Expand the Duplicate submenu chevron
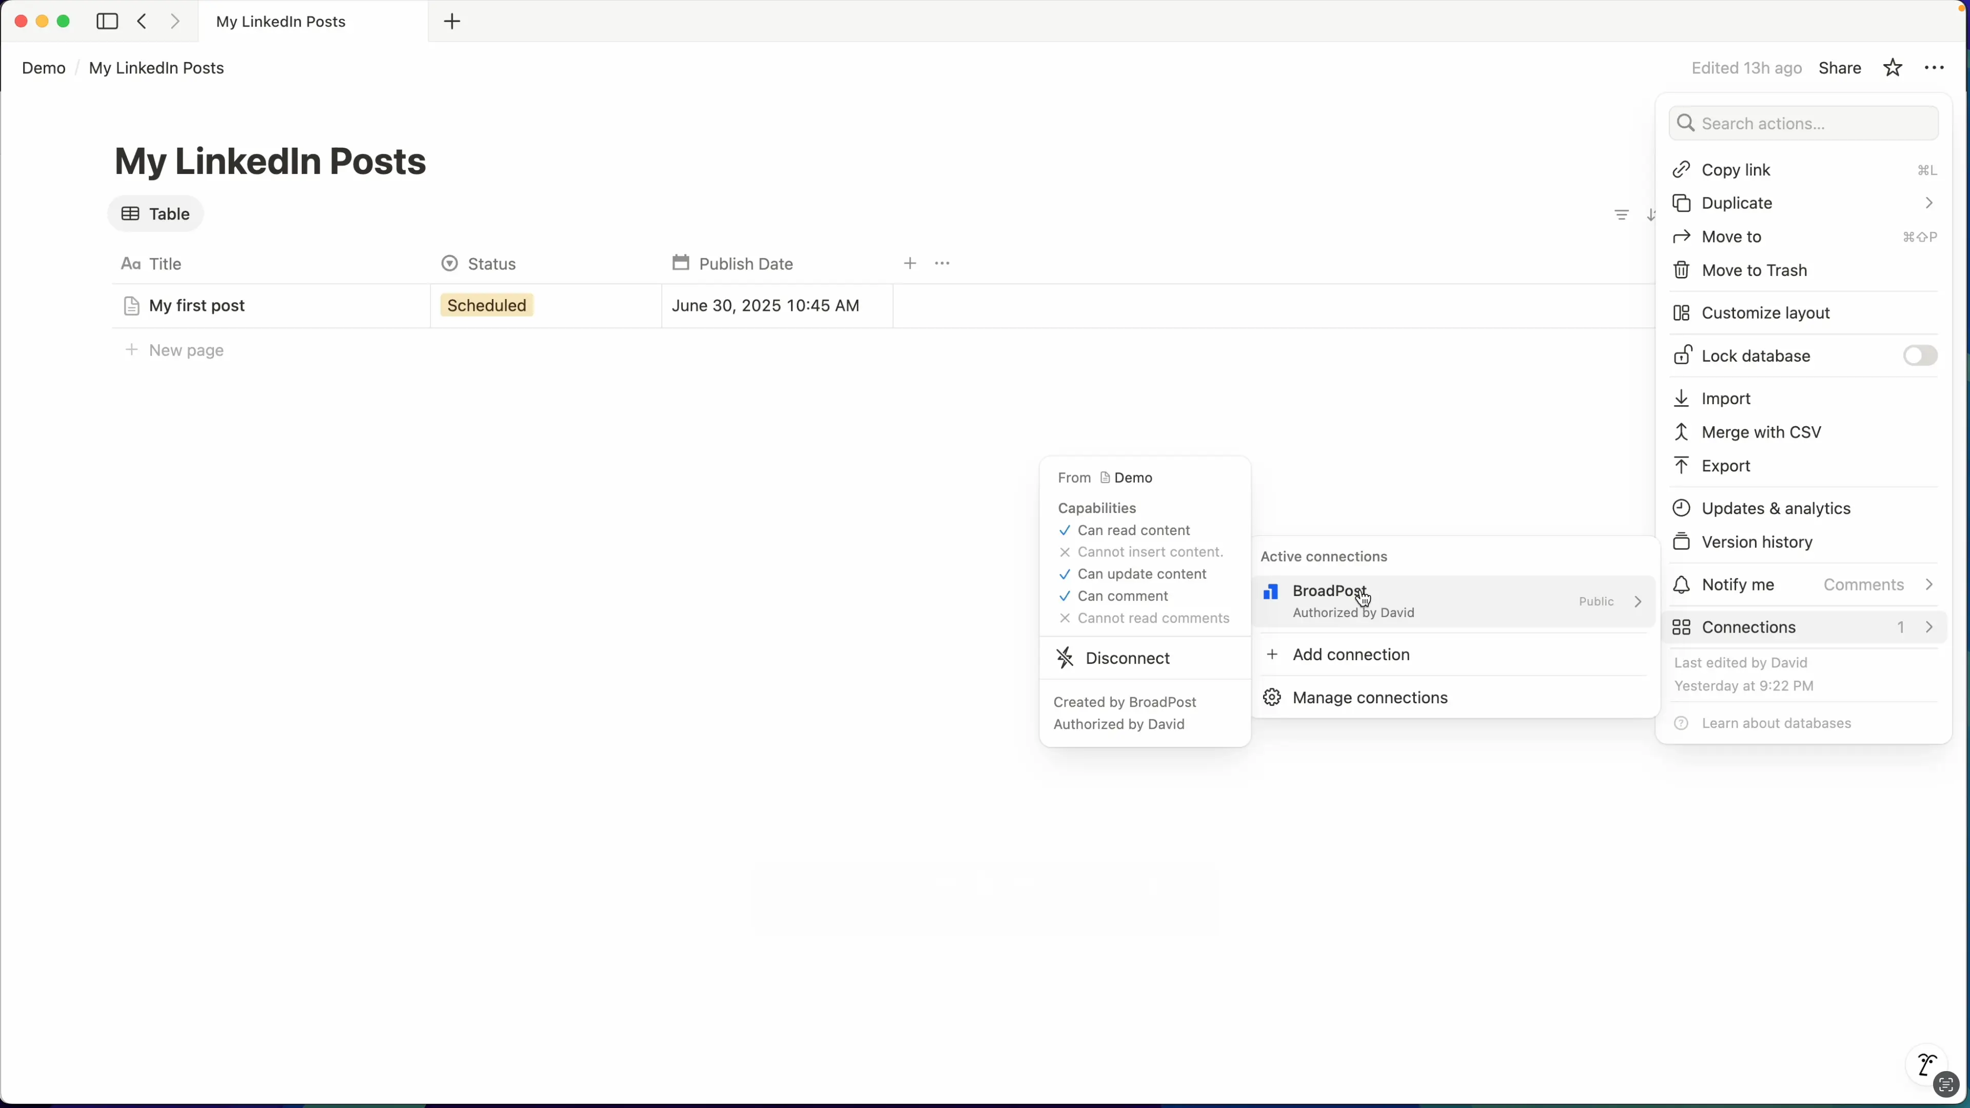 coord(1930,203)
